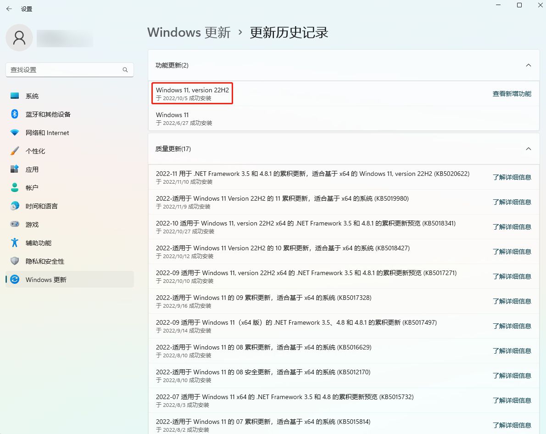Click the Bluetooth icon in sidebar
The width and height of the screenshot is (546, 434).
tap(15, 114)
